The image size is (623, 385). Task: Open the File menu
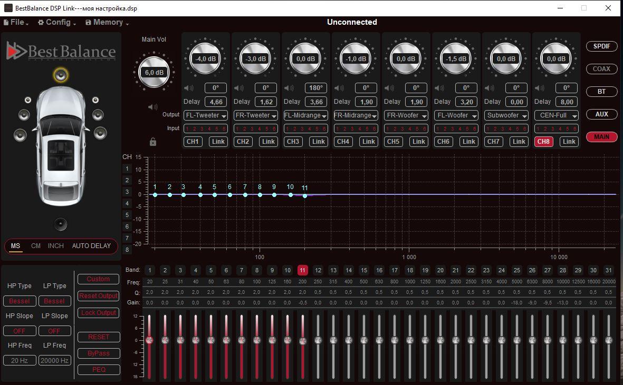[x=16, y=22]
